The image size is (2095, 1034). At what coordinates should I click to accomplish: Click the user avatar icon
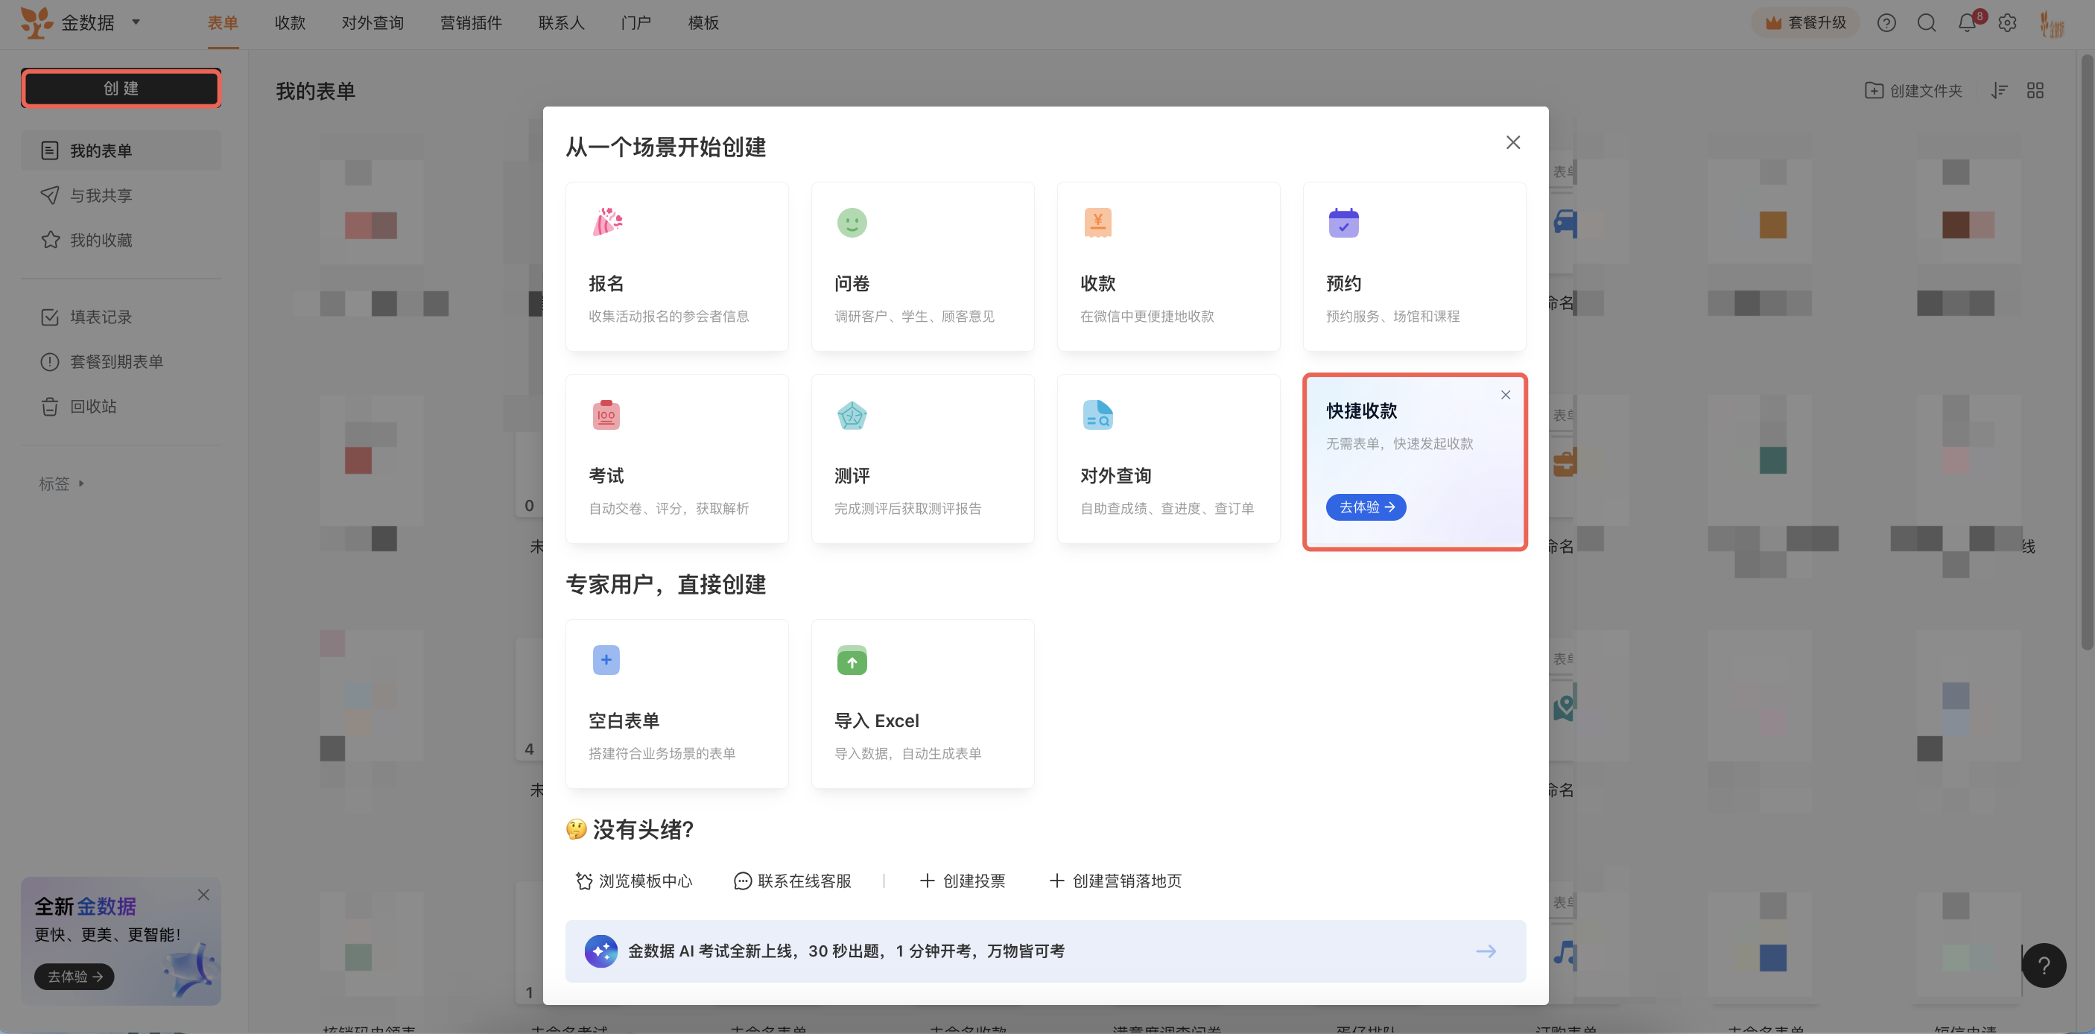(x=2052, y=25)
